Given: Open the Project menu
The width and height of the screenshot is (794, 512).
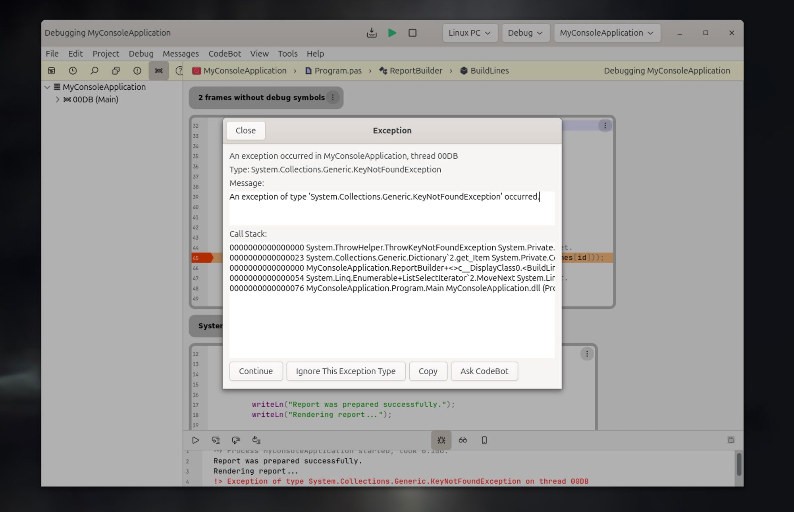Looking at the screenshot, I should coord(106,54).
